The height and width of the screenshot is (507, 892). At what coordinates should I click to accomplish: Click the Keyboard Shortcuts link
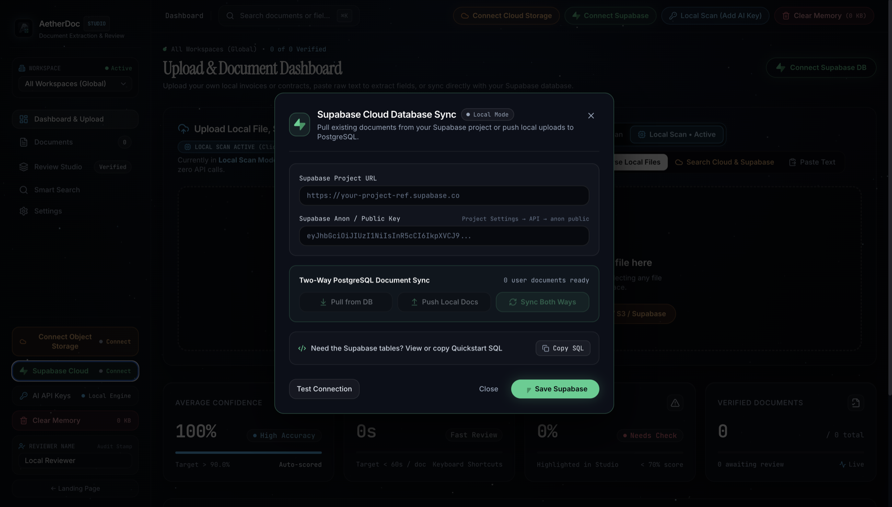coord(467,464)
